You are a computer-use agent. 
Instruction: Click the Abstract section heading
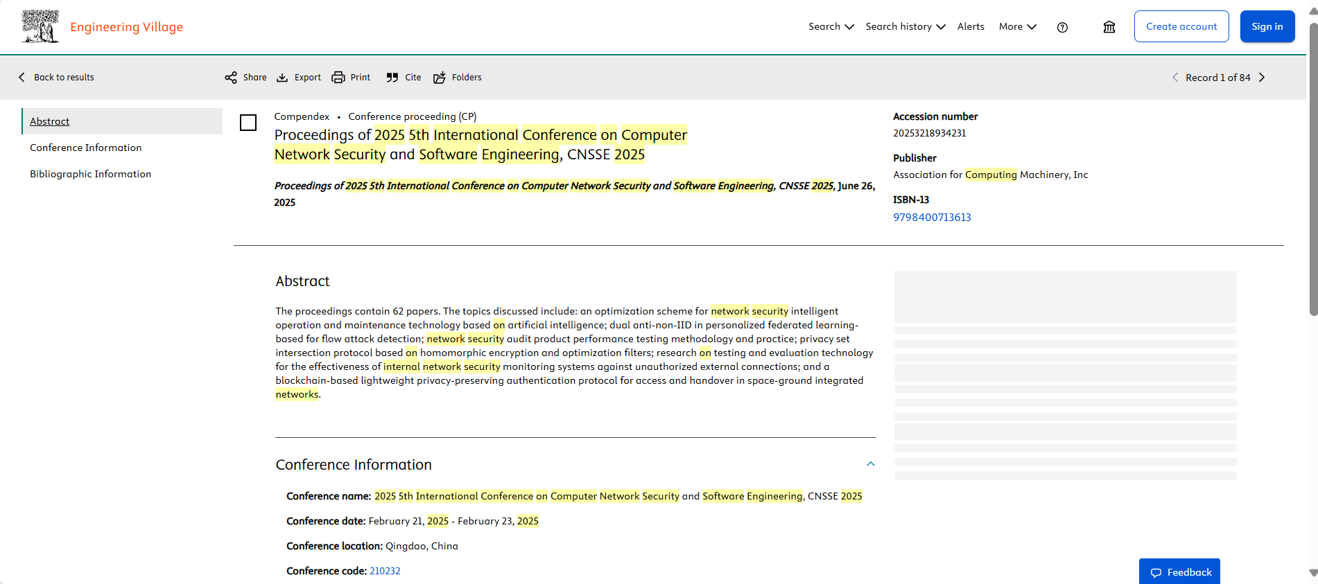tap(302, 281)
